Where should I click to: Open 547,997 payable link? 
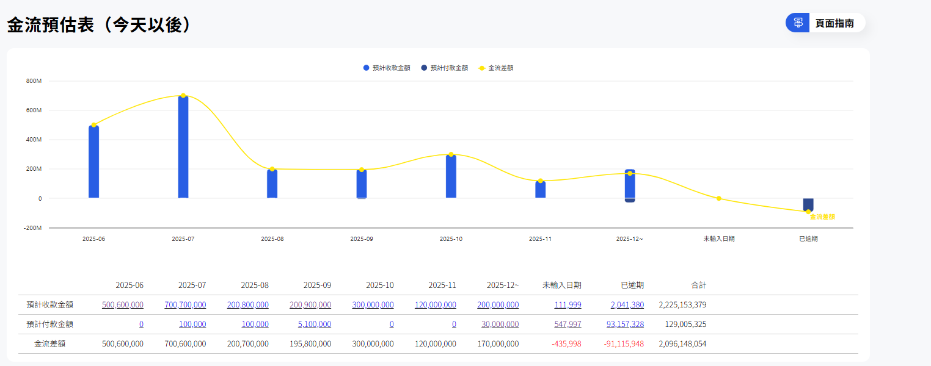[568, 325]
